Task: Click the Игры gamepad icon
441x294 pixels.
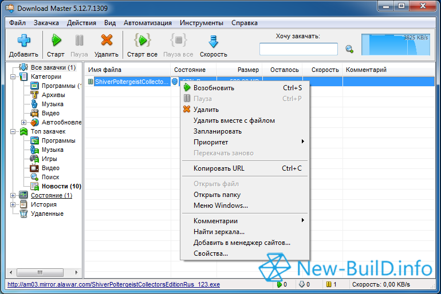Action: (x=34, y=159)
